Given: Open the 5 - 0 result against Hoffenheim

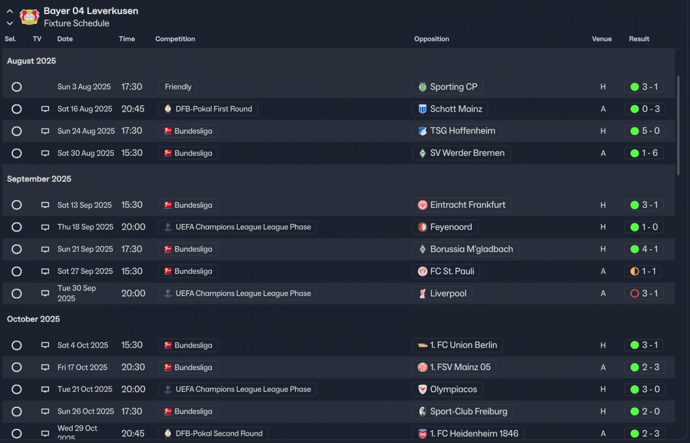Looking at the screenshot, I should click(645, 131).
